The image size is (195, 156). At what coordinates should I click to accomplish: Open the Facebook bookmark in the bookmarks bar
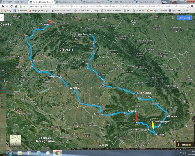[x=20, y=11]
